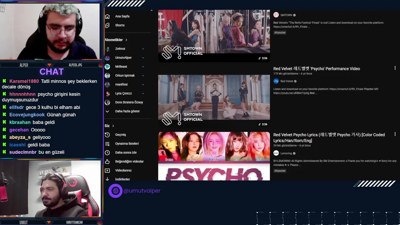Open Oynatma listeleri playlist icon
The image size is (400, 225).
coord(107,144)
